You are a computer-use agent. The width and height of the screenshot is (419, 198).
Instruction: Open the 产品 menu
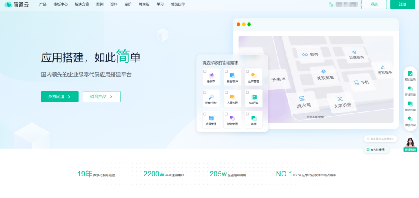tap(43, 4)
